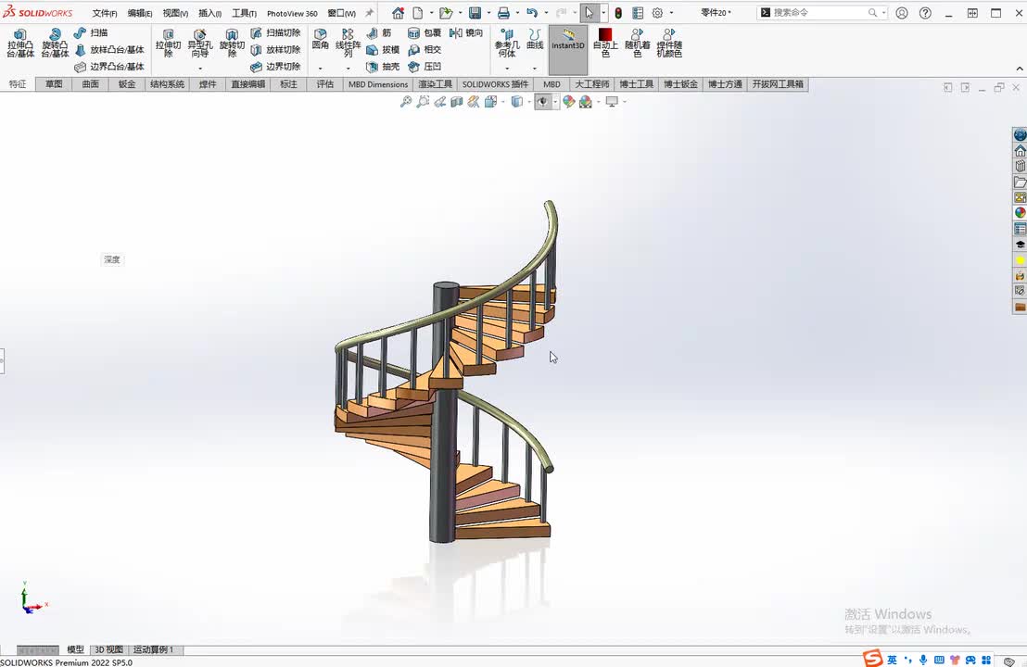This screenshot has width=1027, height=667.
Task: Choose the 放样切除 lofted cut tool
Action: pos(275,50)
